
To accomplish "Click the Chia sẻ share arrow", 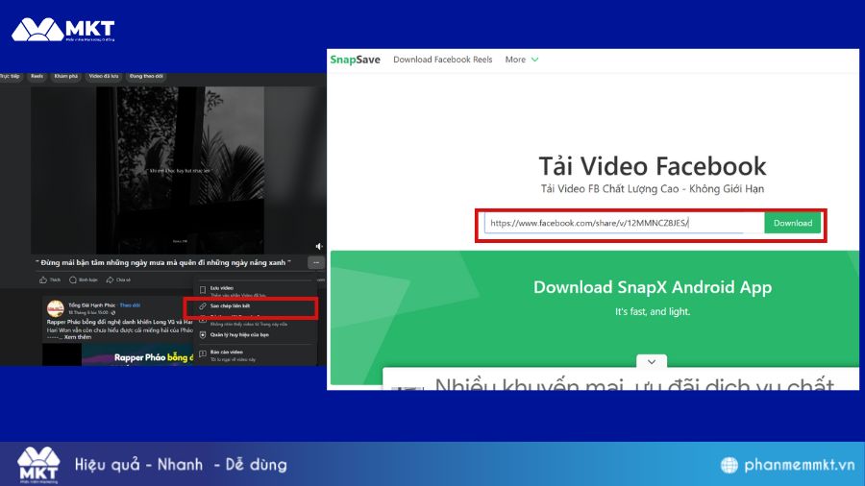I will 110,279.
